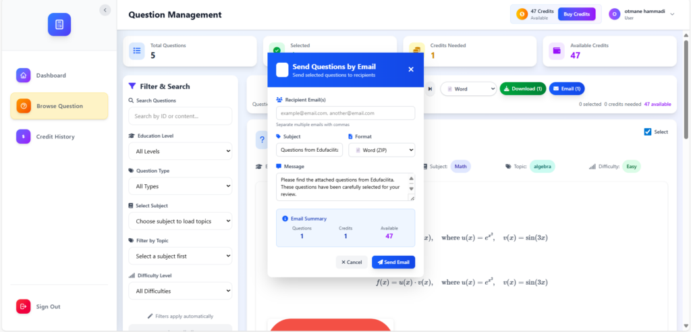Click the white icon in the dialog header
This screenshot has height=332, width=691.
tap(282, 70)
